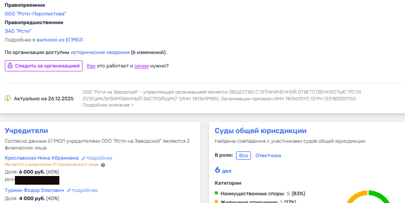The image size is (405, 203).
Task: Click the 'Как' link about tracking
Action: (91, 66)
